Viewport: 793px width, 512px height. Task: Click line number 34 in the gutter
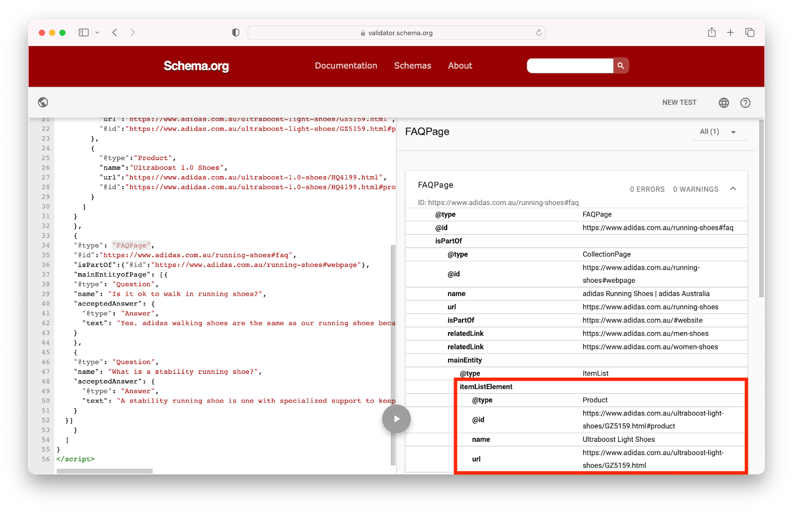pos(46,246)
